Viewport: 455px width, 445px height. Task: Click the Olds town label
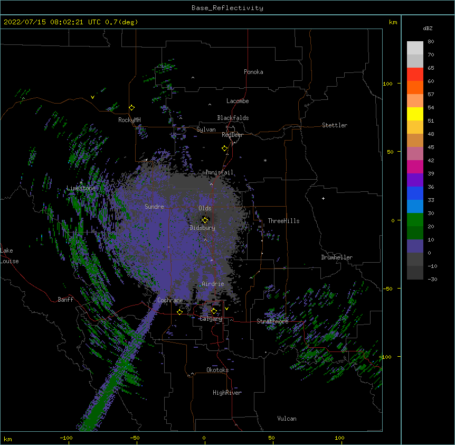pyautogui.click(x=205, y=208)
